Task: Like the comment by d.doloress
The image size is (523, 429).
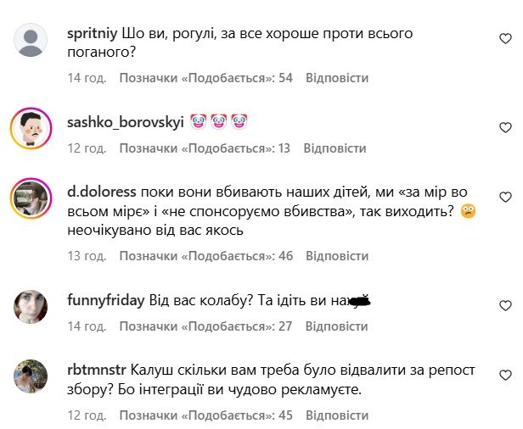Action: (505, 198)
